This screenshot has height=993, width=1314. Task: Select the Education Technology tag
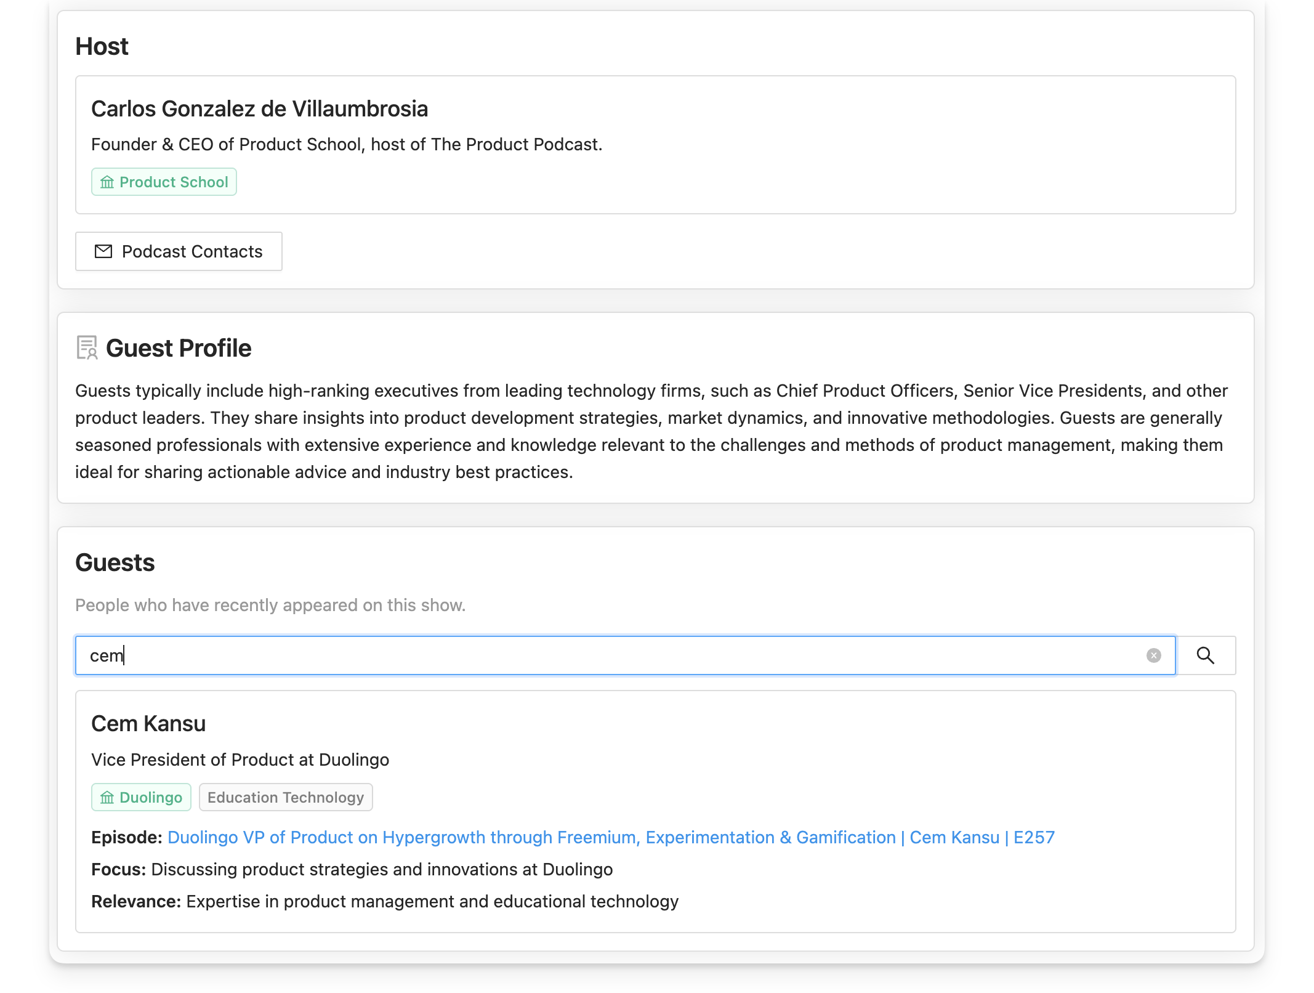point(286,797)
